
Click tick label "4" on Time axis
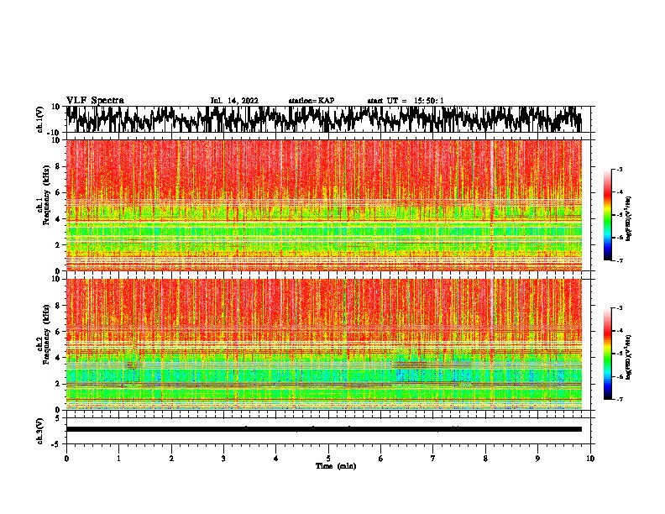coord(276,459)
